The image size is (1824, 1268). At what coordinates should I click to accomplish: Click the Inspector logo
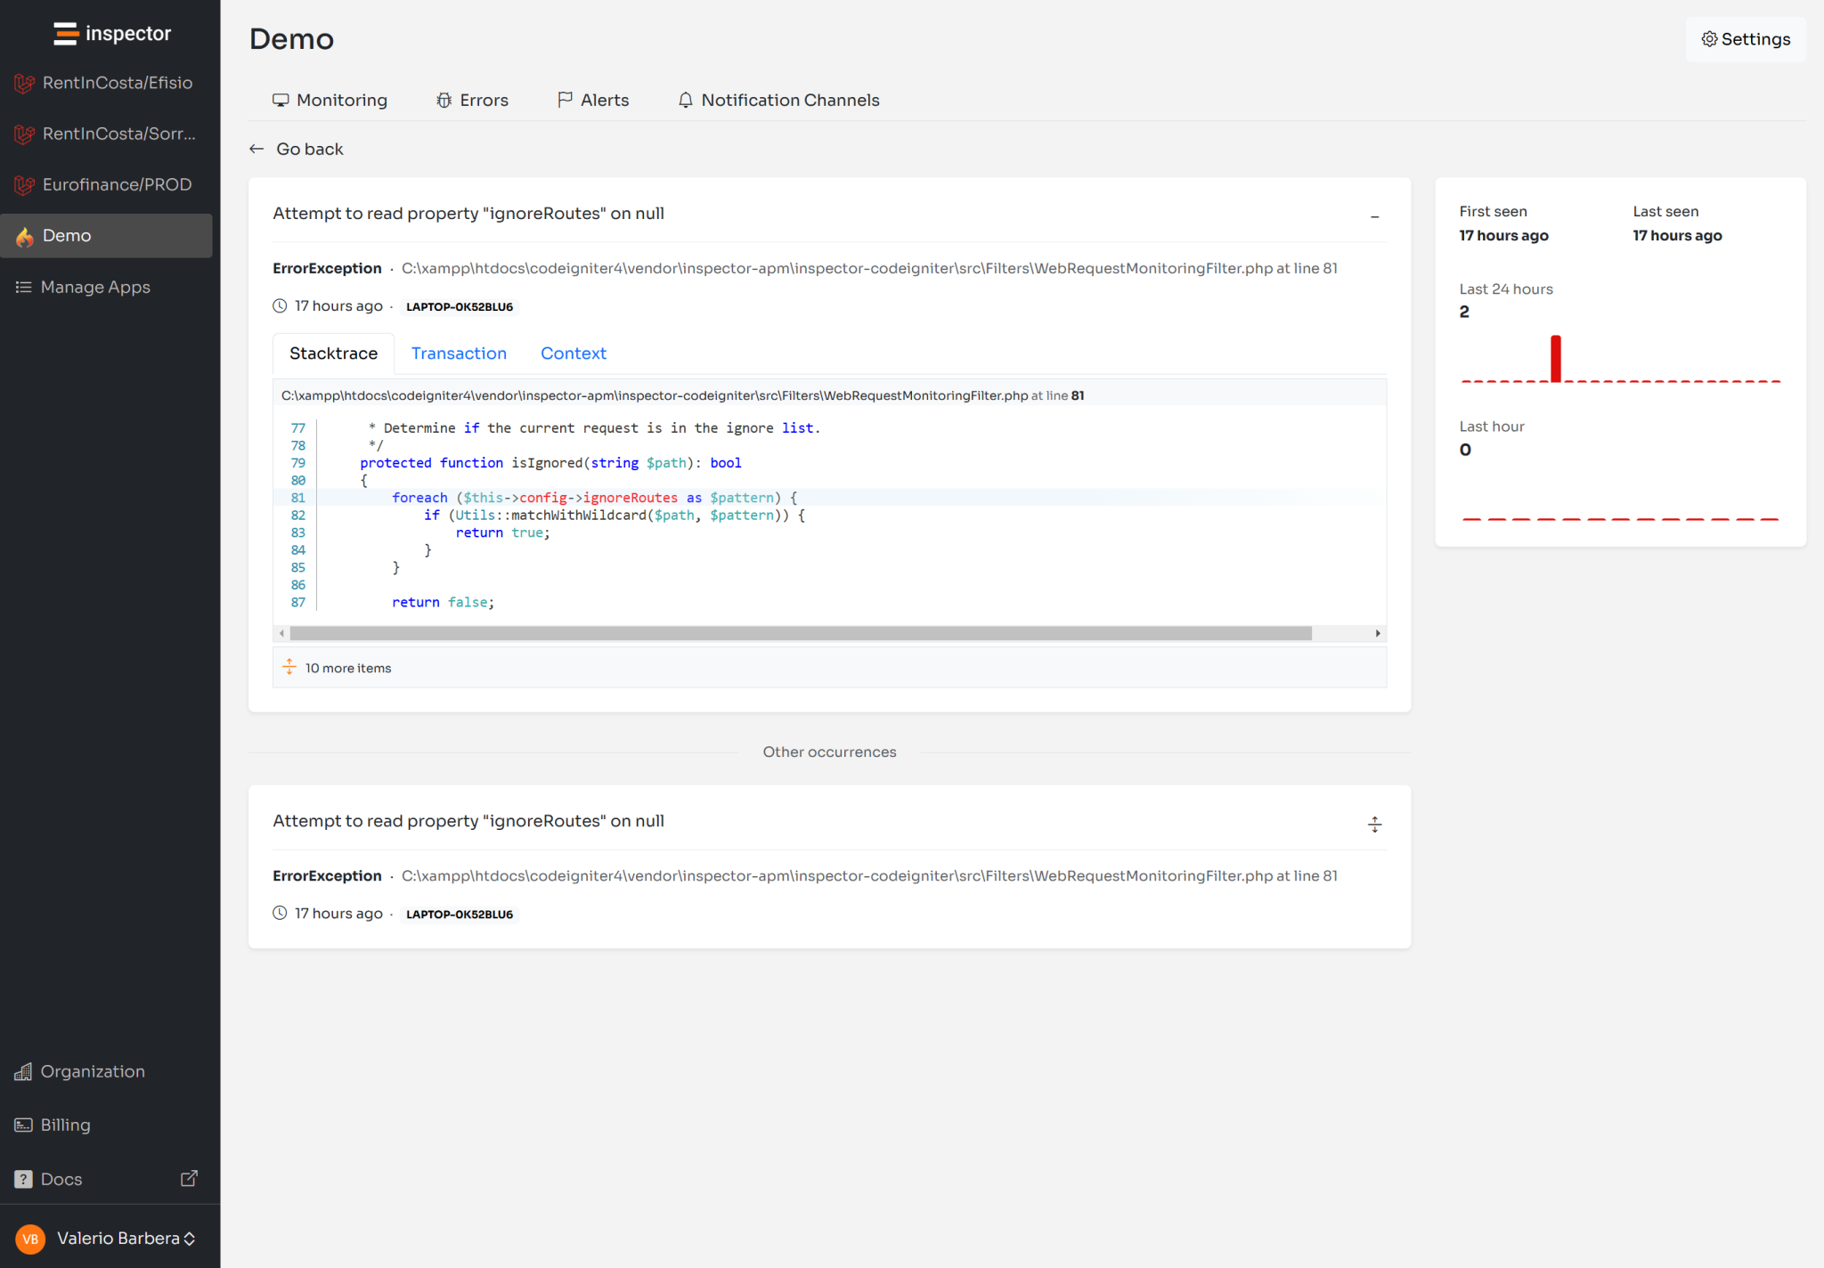click(x=110, y=33)
